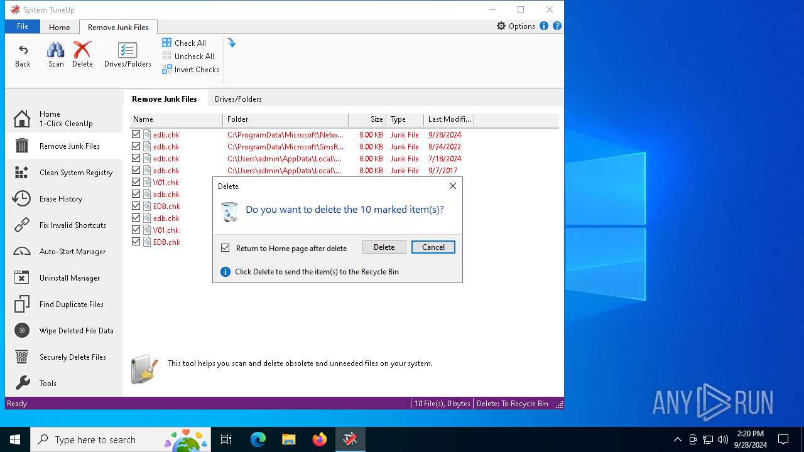Uncheck the last EDB.chk item
Viewport: 804px width, 452px height.
coord(136,242)
